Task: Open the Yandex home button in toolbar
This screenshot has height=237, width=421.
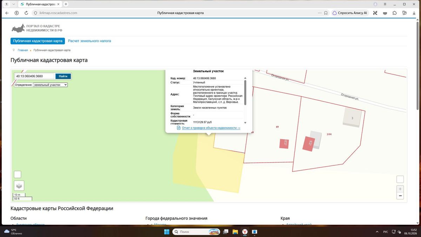Action: pos(16,13)
